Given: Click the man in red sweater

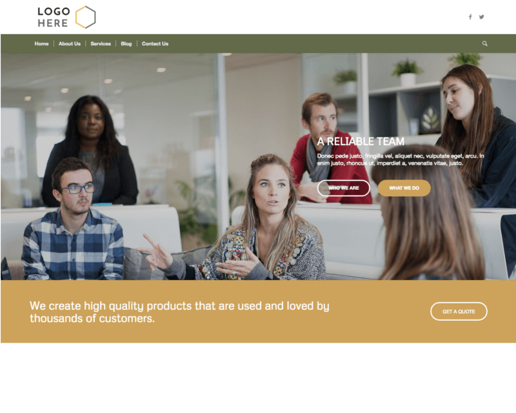Looking at the screenshot, I should (x=328, y=150).
